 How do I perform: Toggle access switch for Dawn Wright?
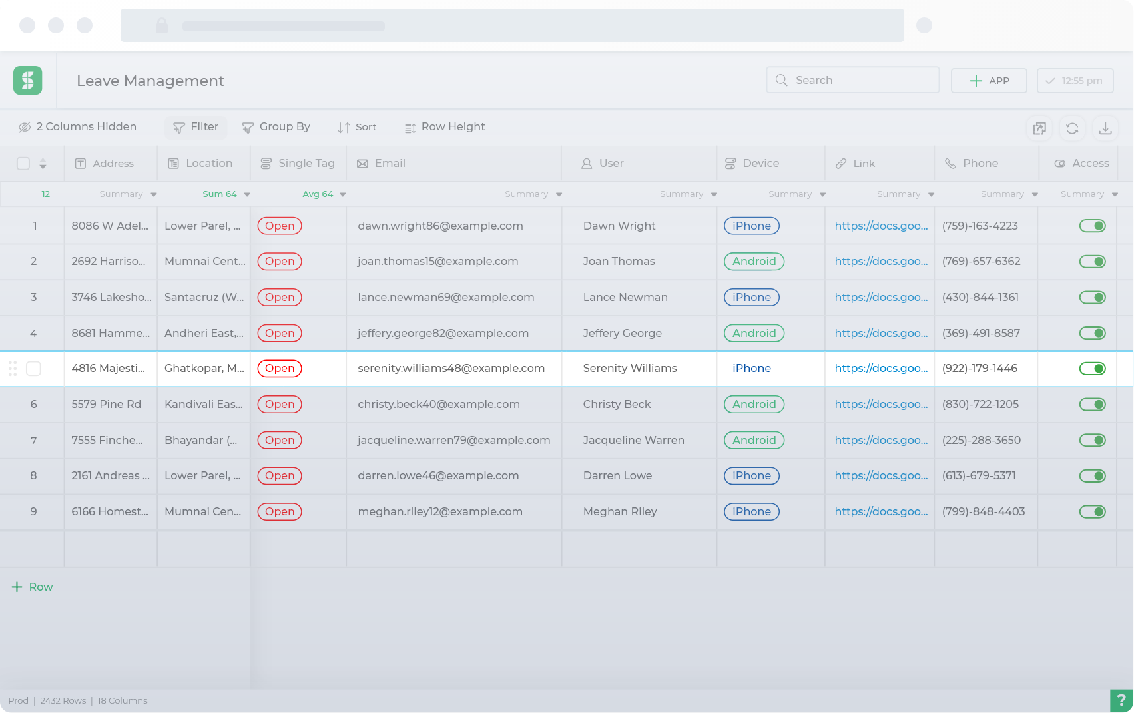coord(1092,226)
